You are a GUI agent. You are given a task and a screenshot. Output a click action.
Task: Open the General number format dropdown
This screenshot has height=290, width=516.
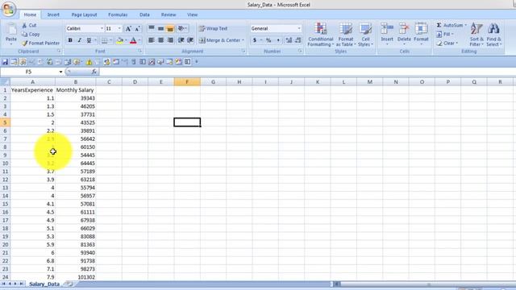(299, 29)
